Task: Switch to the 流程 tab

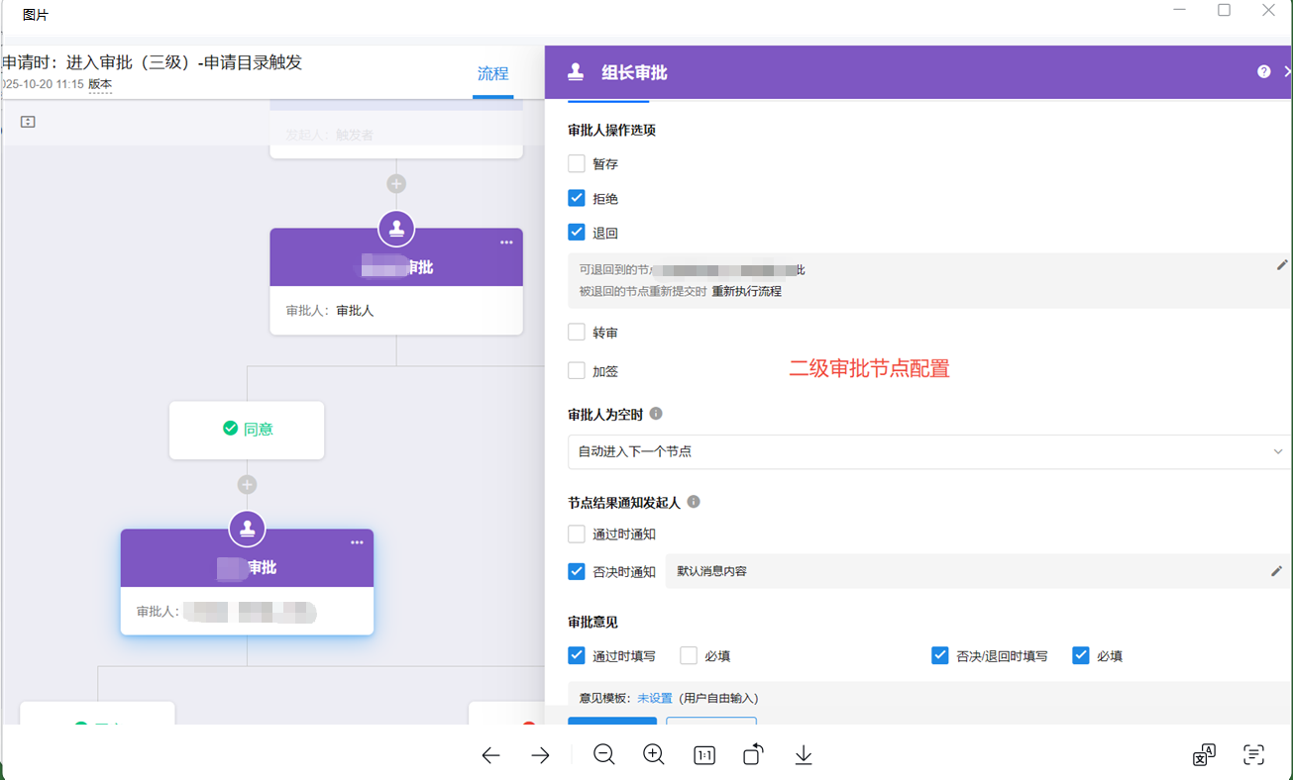Action: 492,73
